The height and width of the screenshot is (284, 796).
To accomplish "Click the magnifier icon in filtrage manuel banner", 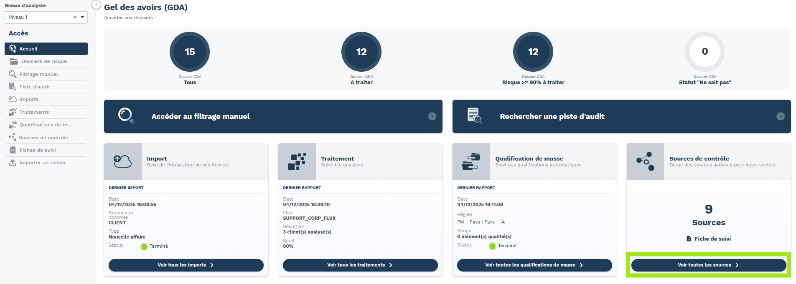I will click(126, 116).
